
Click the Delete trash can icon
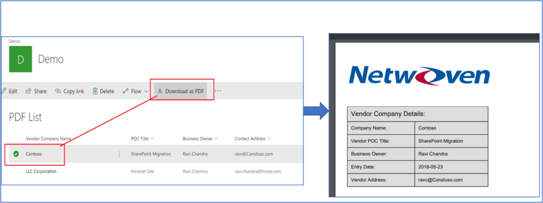tap(95, 91)
